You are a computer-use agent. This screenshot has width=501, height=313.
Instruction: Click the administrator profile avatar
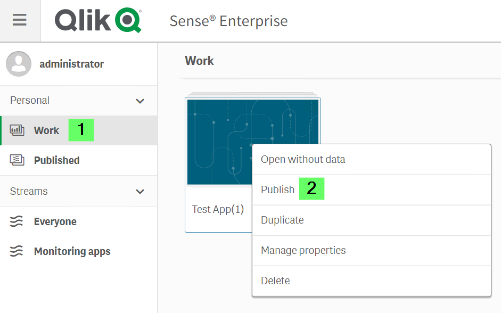pos(19,64)
